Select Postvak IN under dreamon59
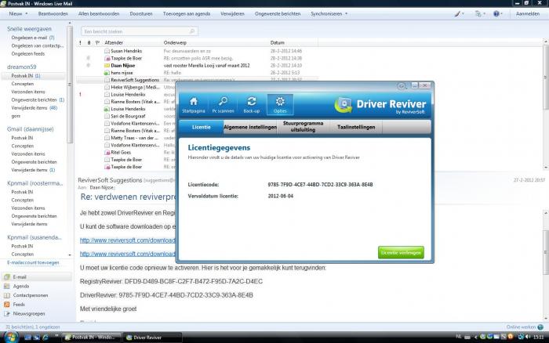Screen dimensions: 549x343 [34, 76]
